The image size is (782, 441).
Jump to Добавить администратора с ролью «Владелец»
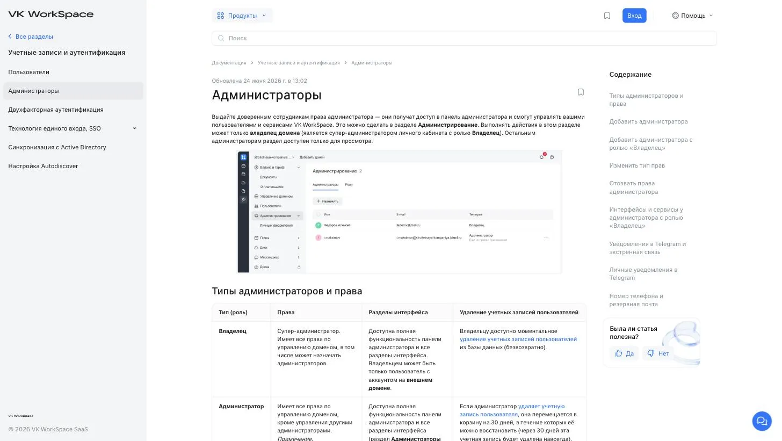[x=650, y=143]
